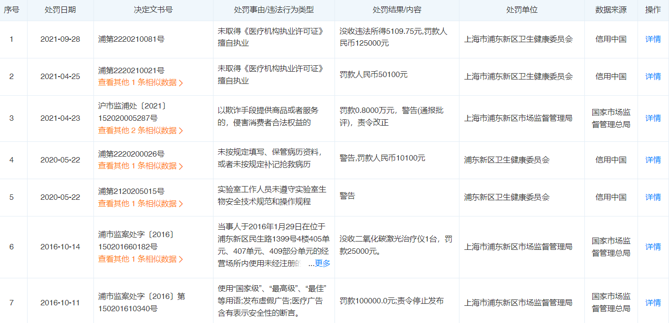Click the 数据来源 column header
The image size is (669, 323).
click(610, 10)
